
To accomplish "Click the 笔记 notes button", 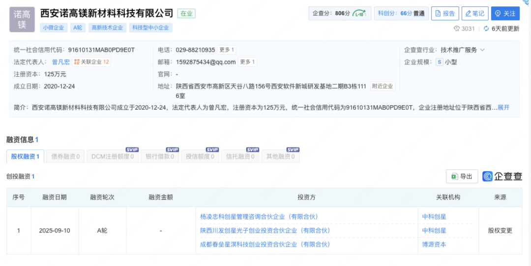I will click(x=474, y=14).
